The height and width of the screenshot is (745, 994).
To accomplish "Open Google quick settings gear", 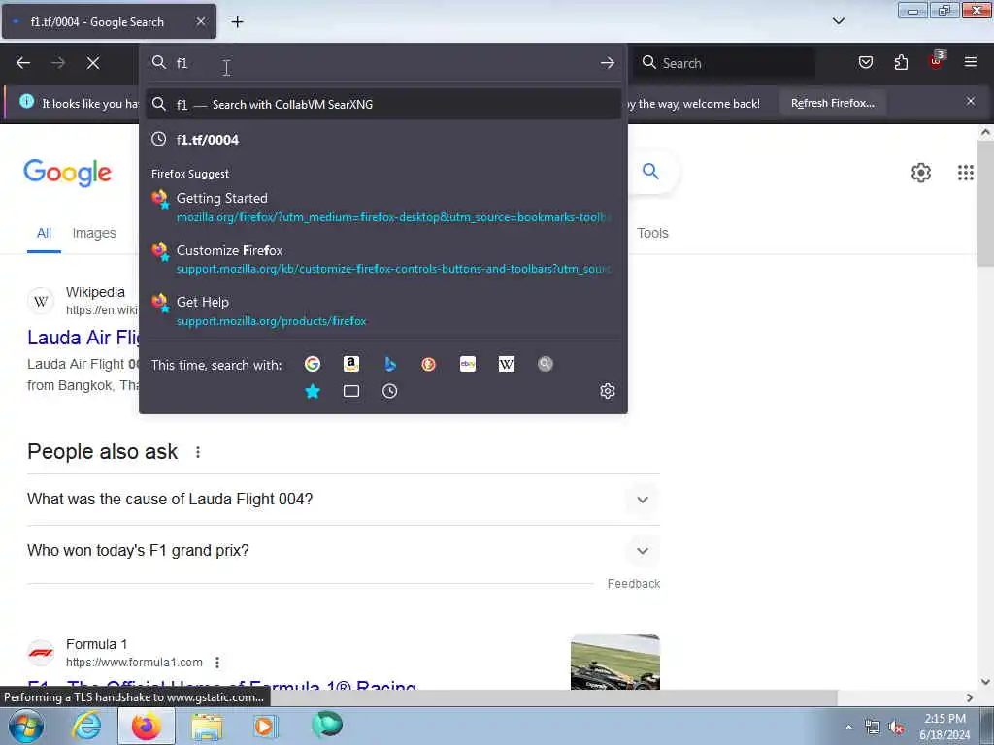I will pyautogui.click(x=920, y=173).
